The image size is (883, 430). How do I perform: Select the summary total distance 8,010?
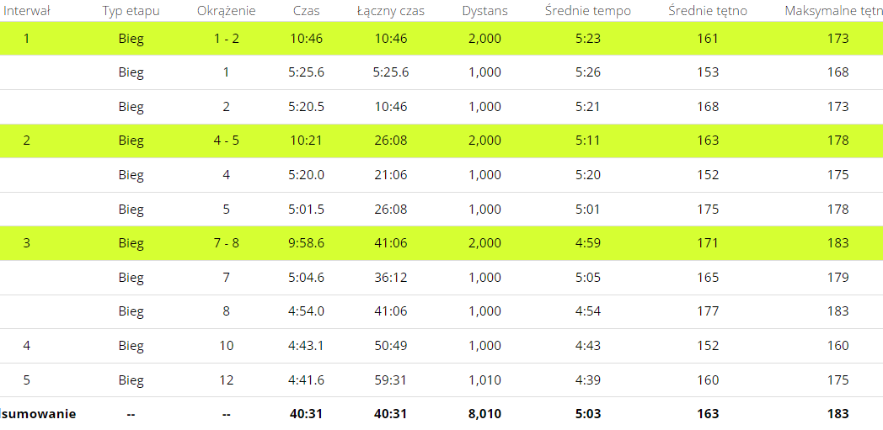[x=484, y=414]
